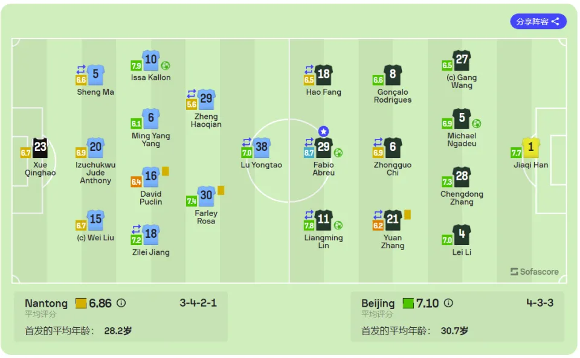Select captain Gang Wang's number 27 jersey
The image size is (580, 358).
coord(462,60)
